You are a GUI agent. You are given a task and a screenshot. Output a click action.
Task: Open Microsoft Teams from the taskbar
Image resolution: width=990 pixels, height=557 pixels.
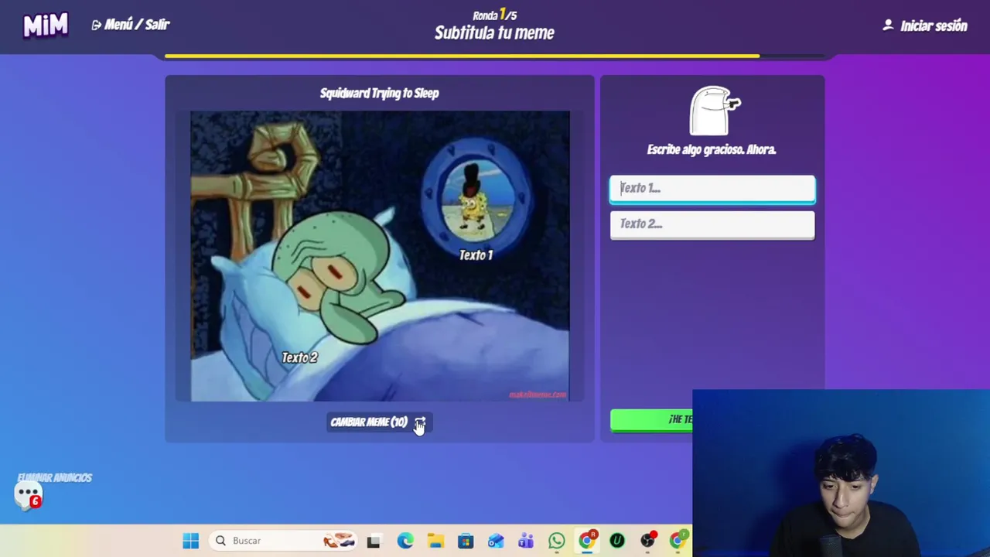click(526, 541)
